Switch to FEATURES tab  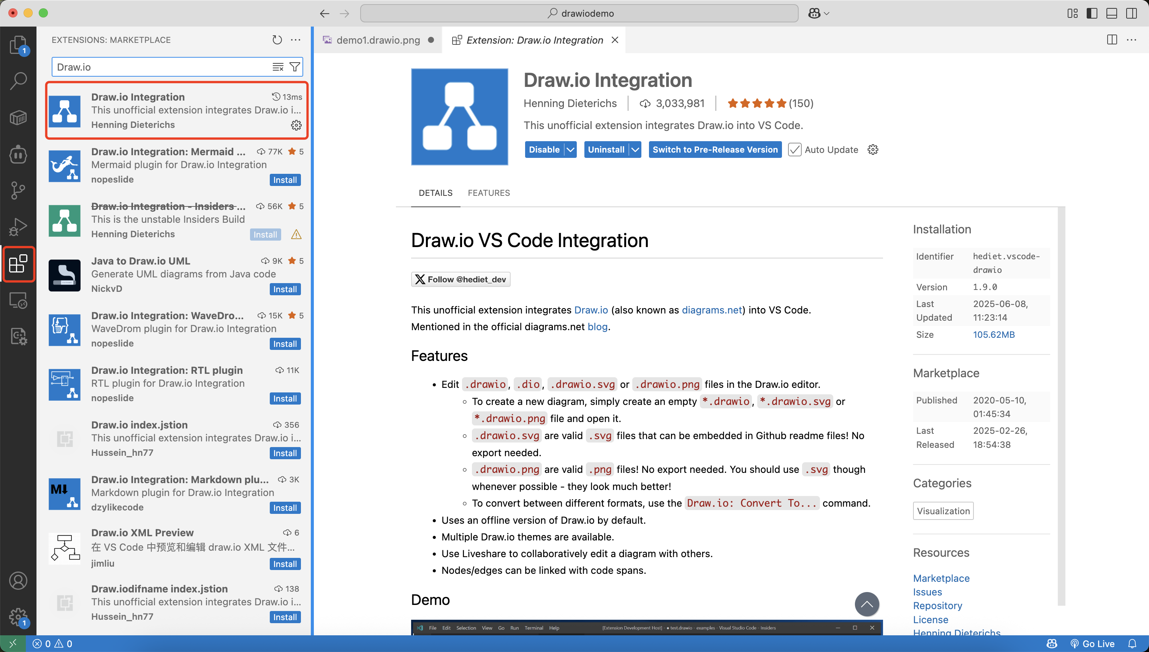pyautogui.click(x=489, y=192)
